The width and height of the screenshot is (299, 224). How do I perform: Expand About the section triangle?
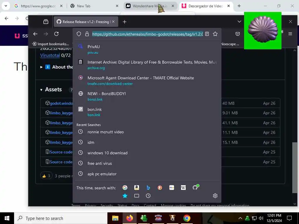point(41,67)
